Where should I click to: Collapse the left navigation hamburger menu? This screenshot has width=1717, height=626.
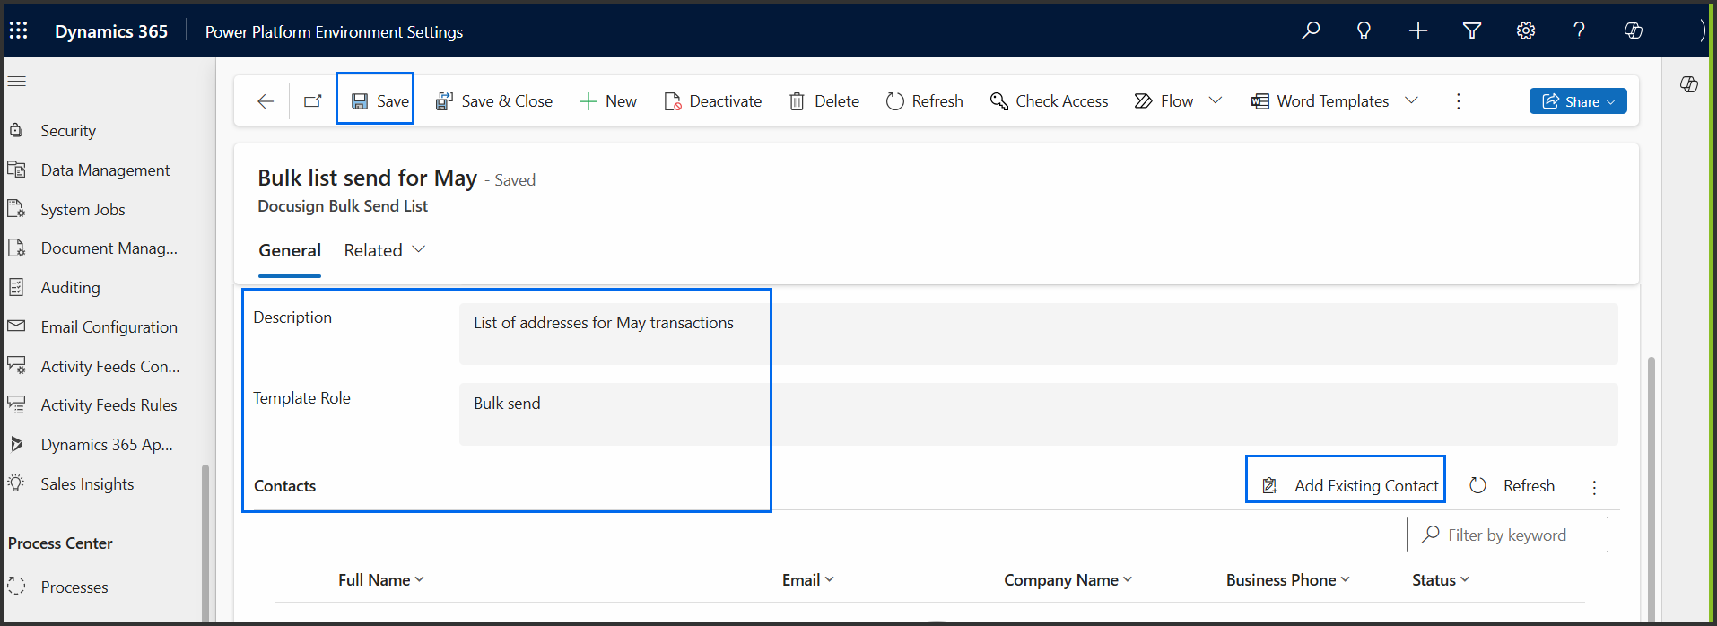pos(17,81)
